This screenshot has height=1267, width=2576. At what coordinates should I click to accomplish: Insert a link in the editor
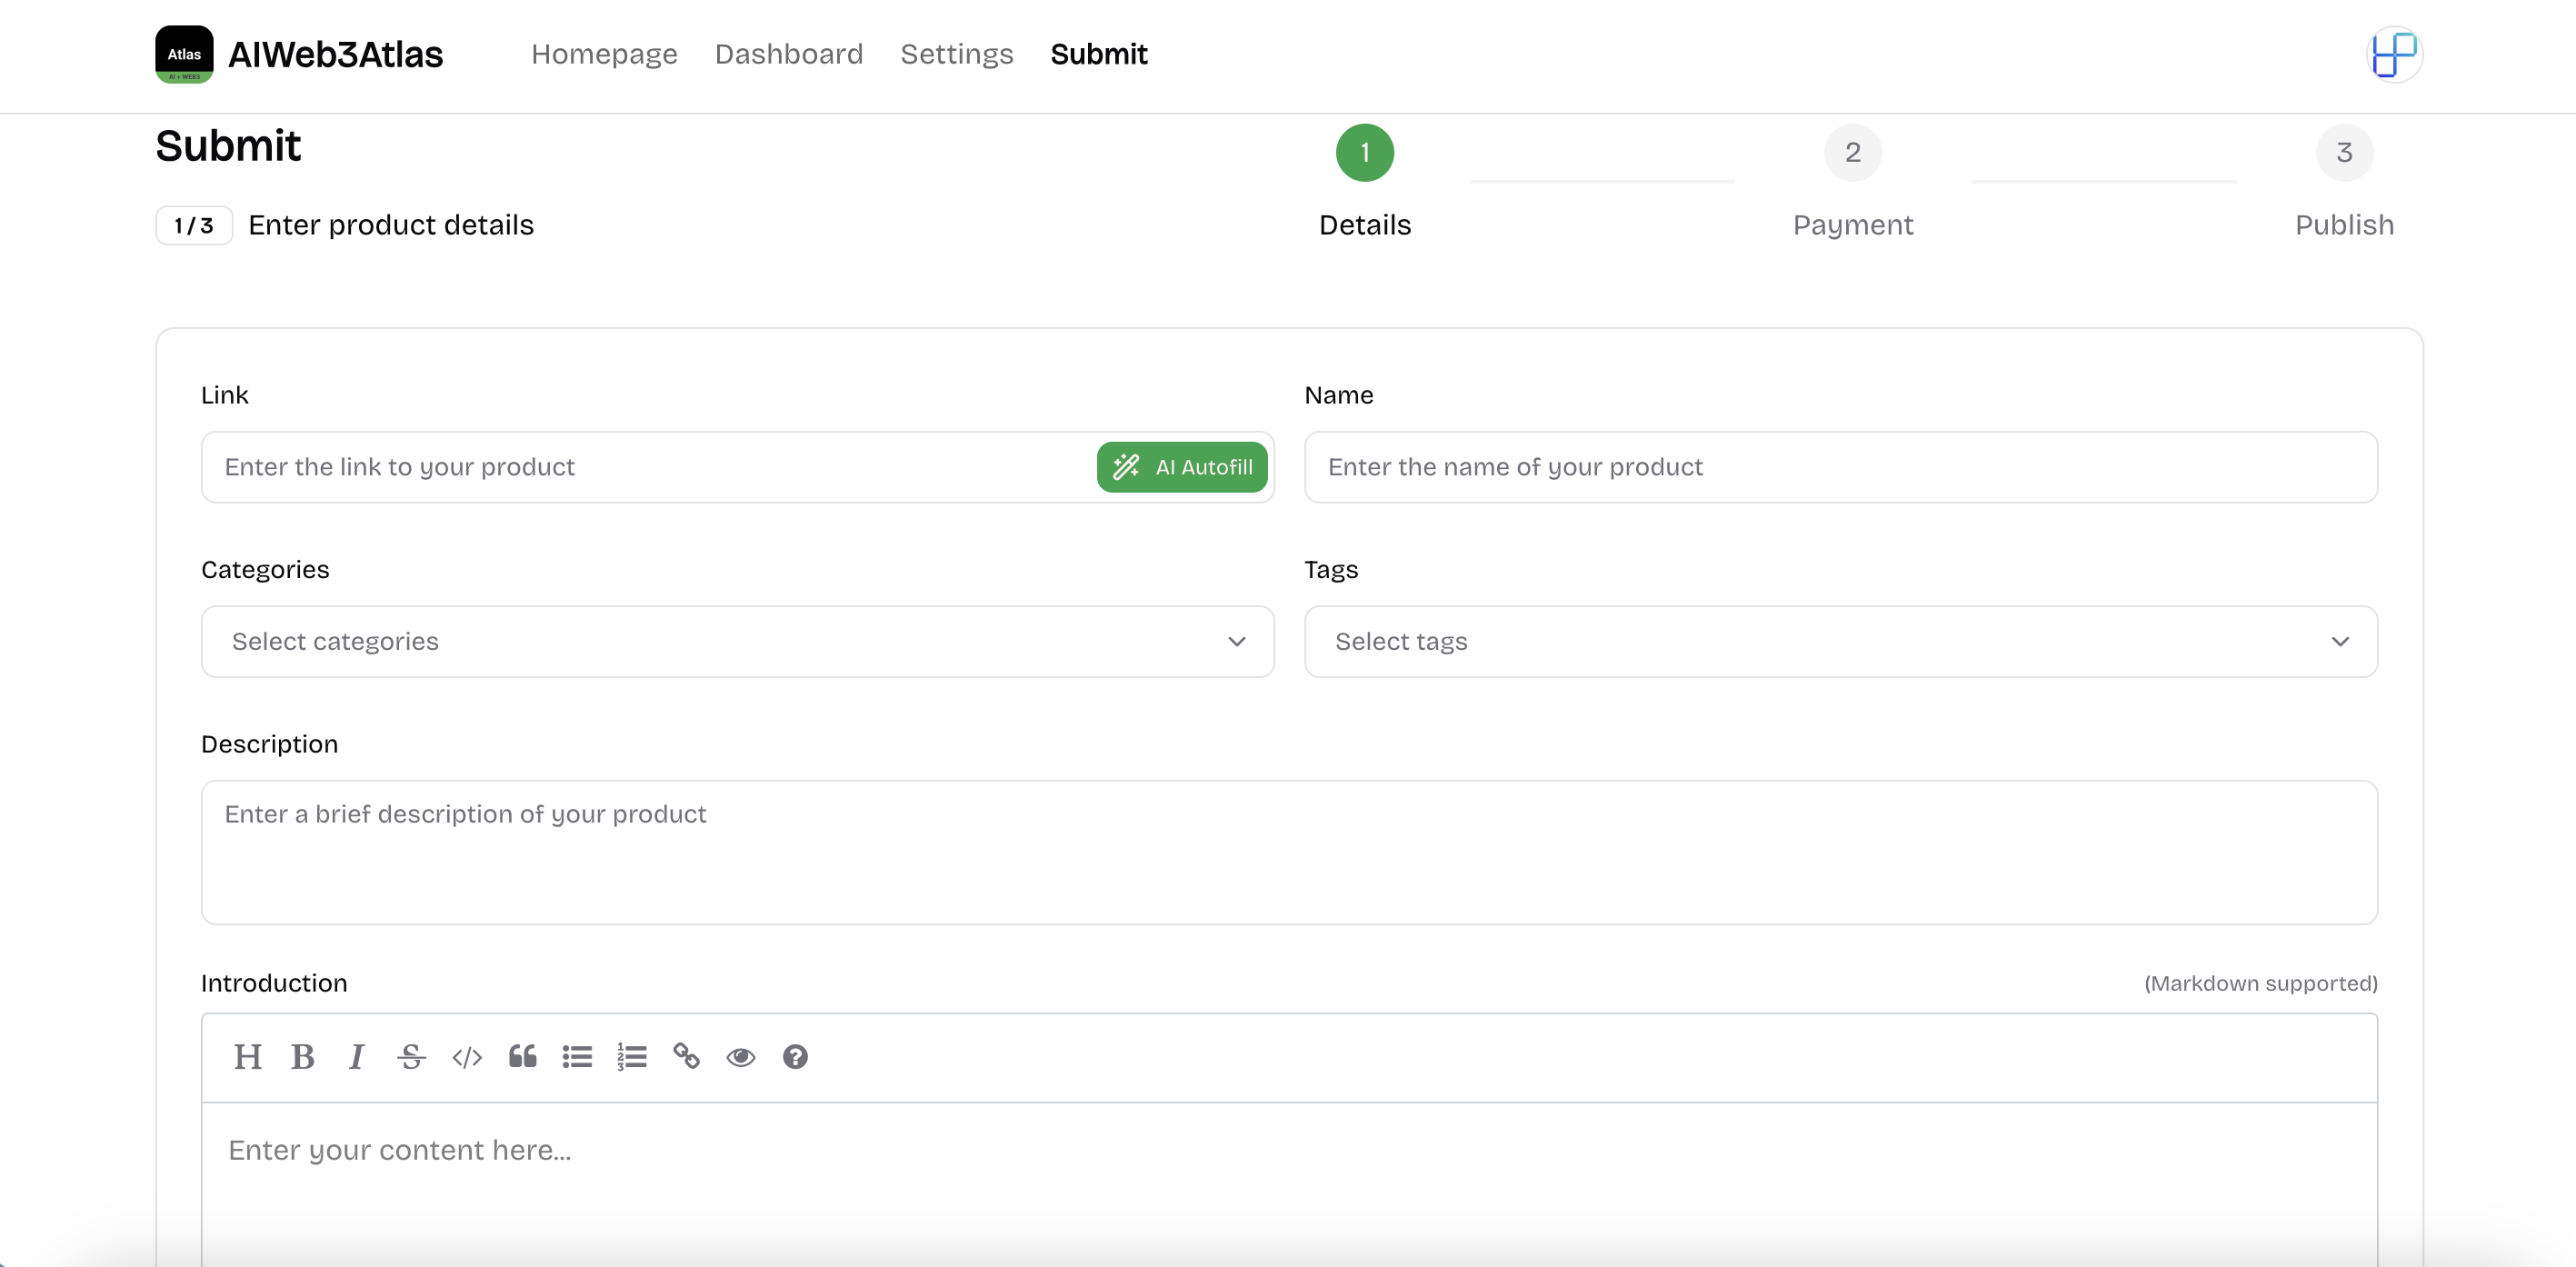686,1057
